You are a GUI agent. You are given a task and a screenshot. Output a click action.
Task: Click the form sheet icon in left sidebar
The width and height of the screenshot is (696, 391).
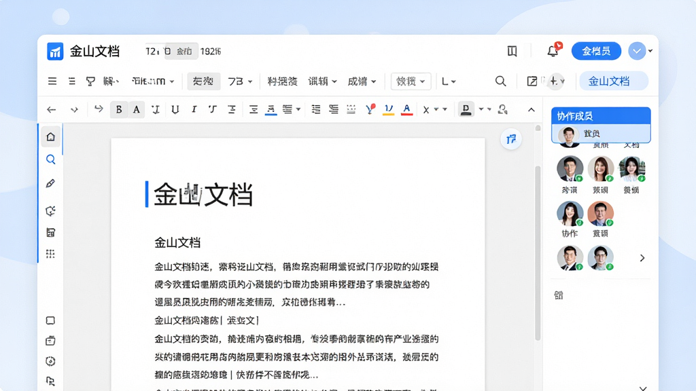coord(50,232)
